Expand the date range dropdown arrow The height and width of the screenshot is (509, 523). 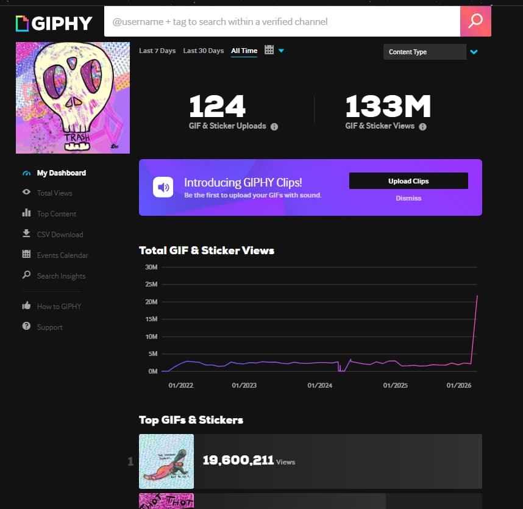pos(281,51)
